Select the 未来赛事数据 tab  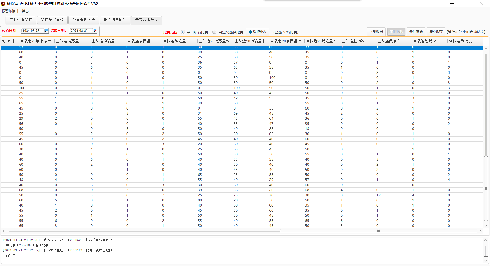(146, 20)
